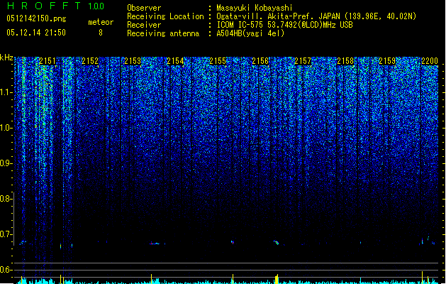Click the 2156 time marker

point(260,61)
